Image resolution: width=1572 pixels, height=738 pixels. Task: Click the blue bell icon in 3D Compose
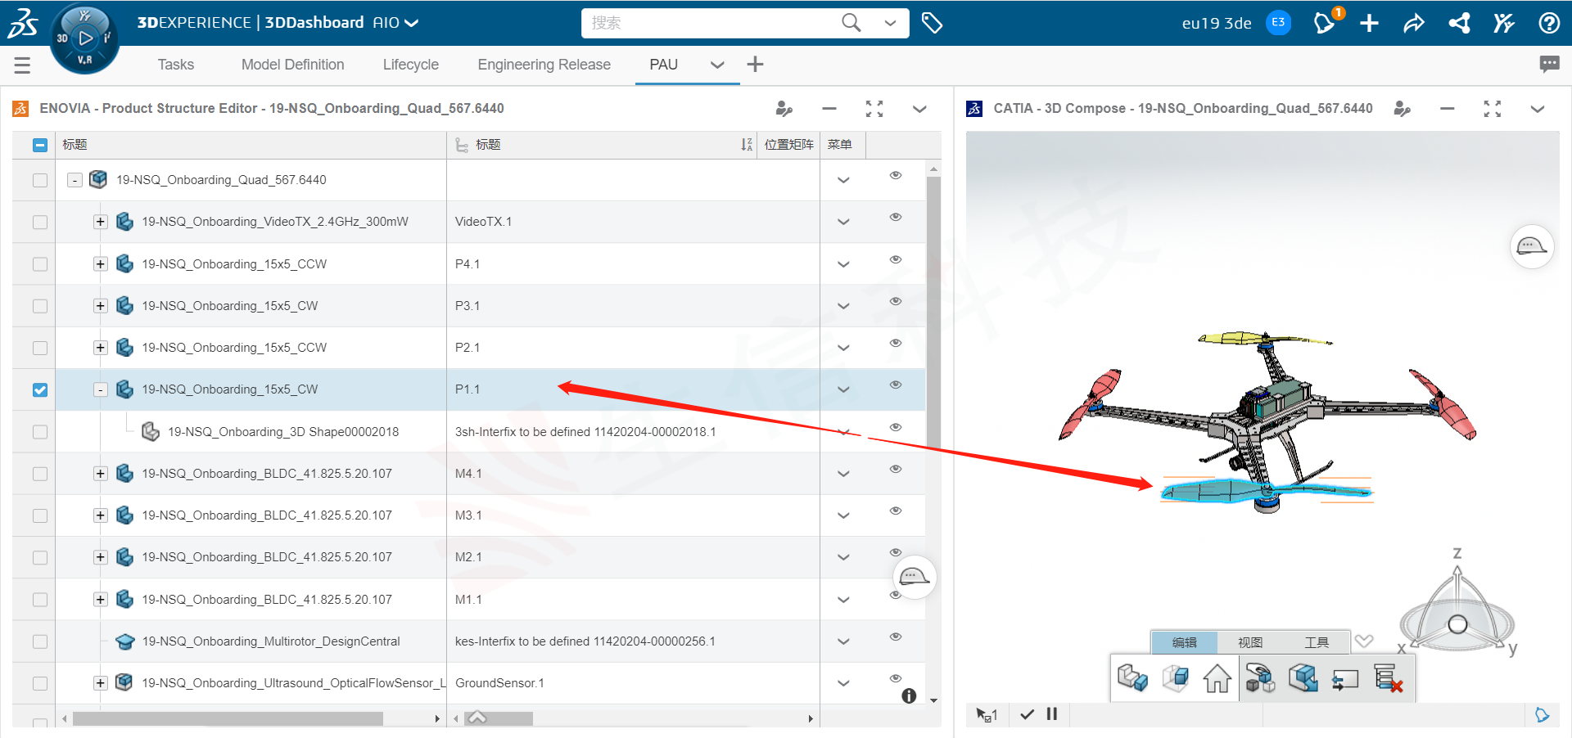coord(1542,715)
